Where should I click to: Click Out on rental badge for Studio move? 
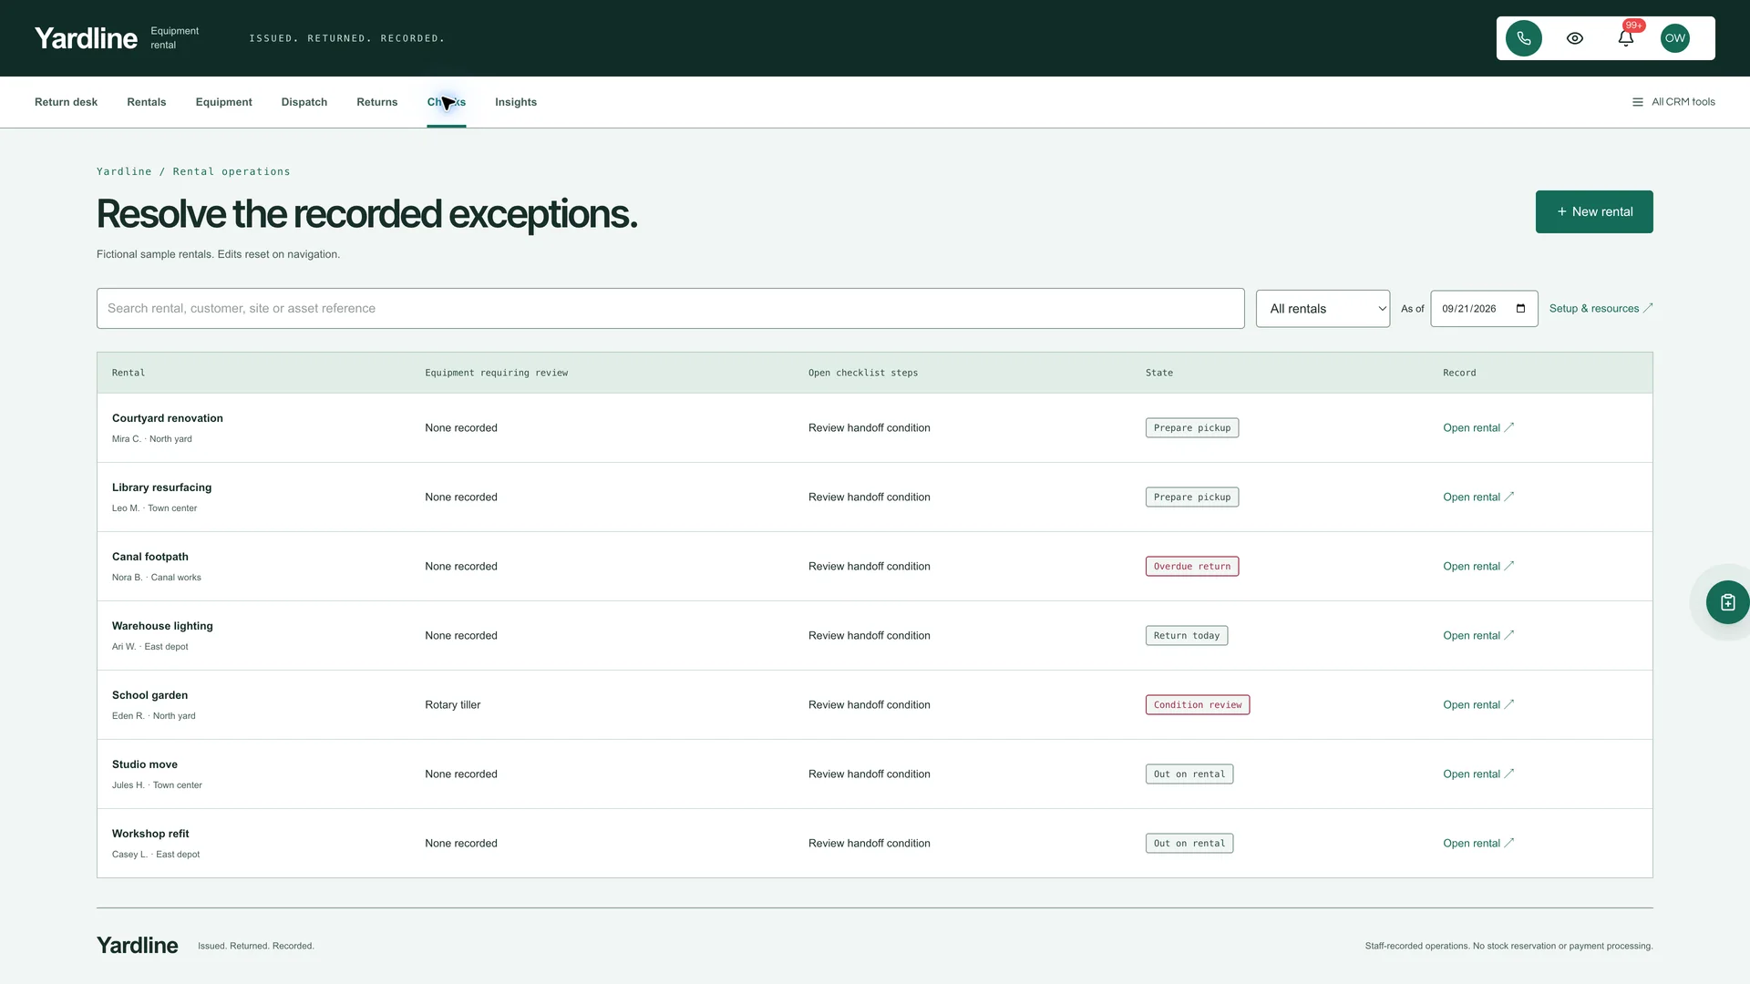click(1189, 774)
